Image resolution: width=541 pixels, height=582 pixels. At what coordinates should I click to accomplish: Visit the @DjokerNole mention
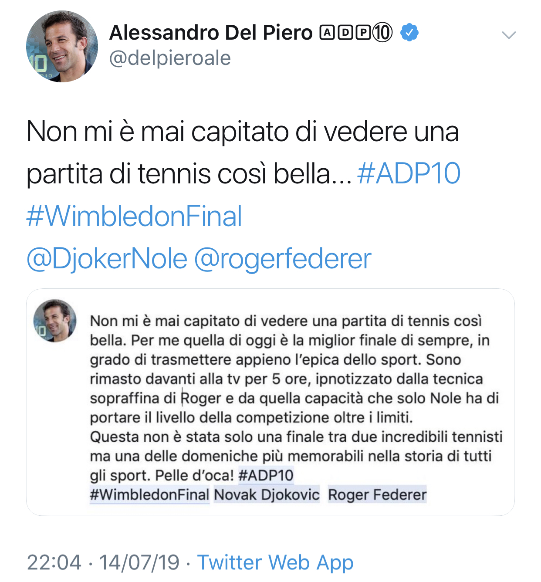click(x=107, y=258)
